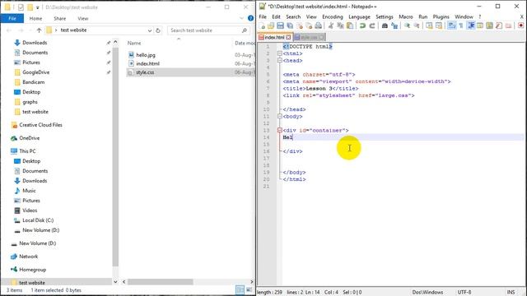Collapse the div container fold marker on line 13
The width and height of the screenshot is (527, 296).
280,130
